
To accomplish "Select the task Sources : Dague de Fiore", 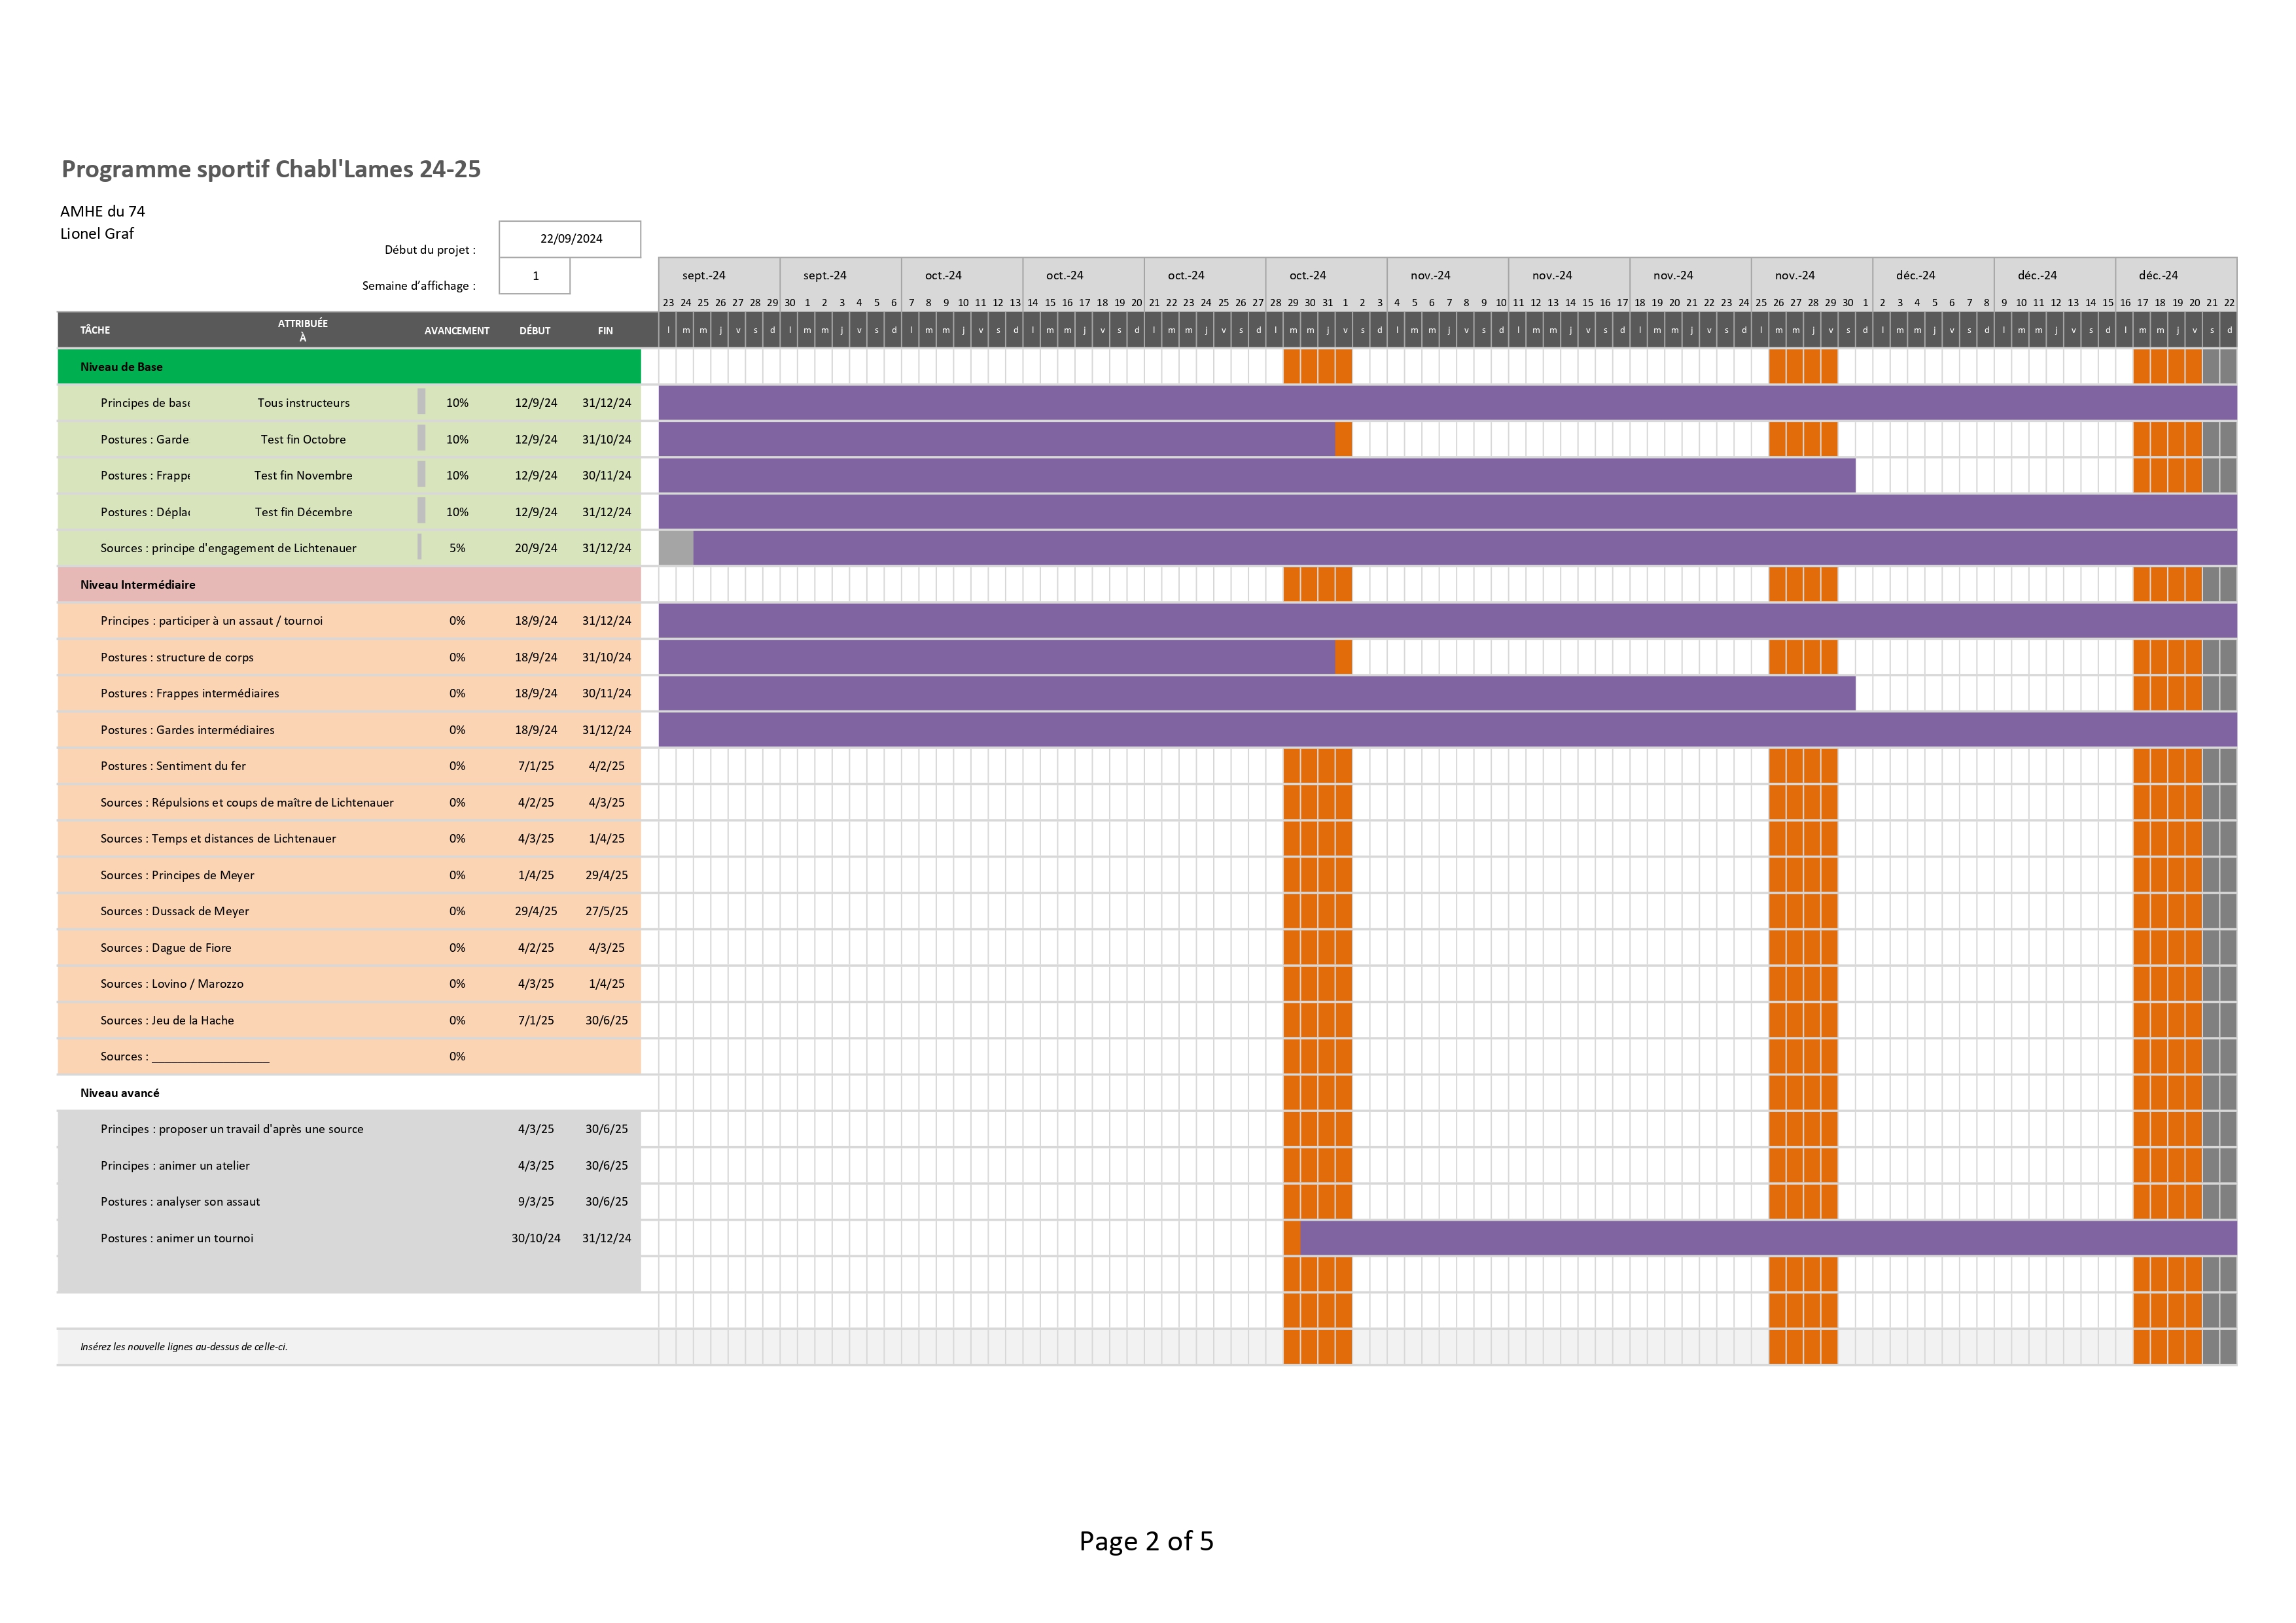I will (166, 948).
